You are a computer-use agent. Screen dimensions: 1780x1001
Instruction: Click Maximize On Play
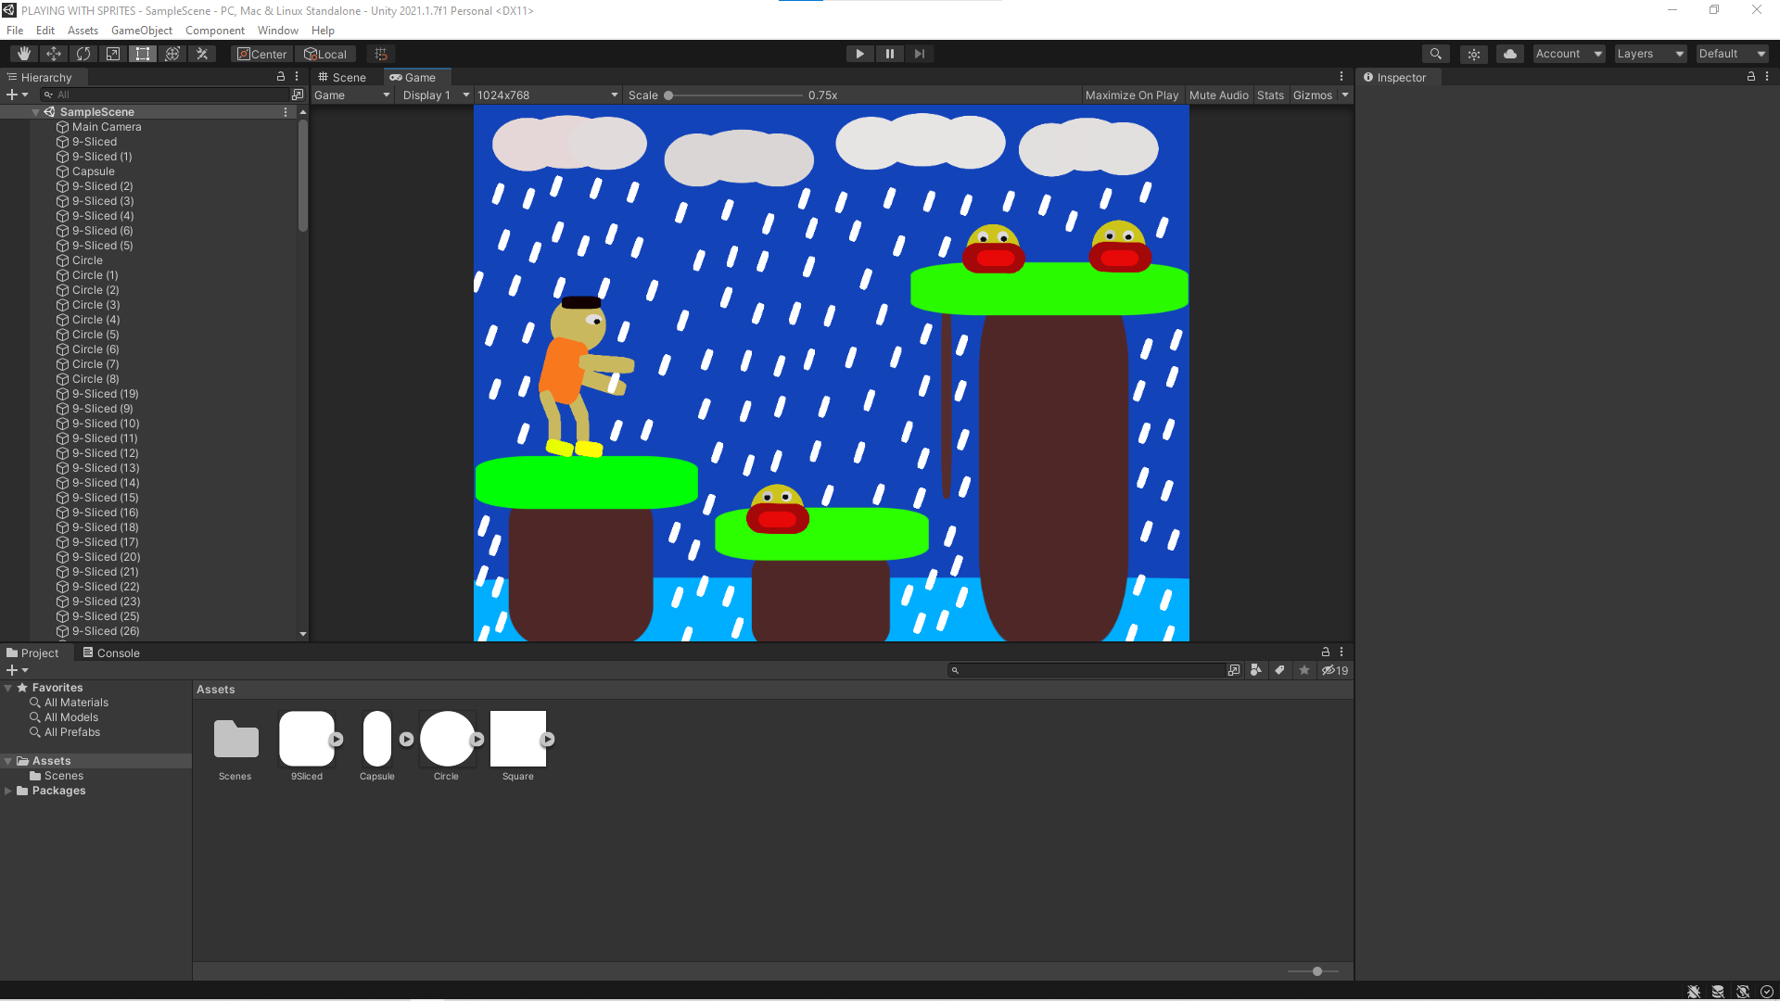1131,95
